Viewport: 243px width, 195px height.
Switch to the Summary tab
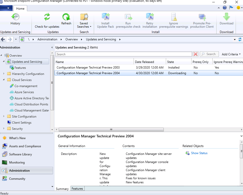coord(62,189)
